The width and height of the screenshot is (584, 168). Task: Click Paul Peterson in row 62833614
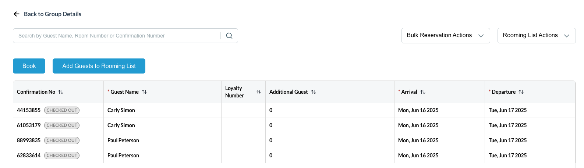tap(123, 156)
